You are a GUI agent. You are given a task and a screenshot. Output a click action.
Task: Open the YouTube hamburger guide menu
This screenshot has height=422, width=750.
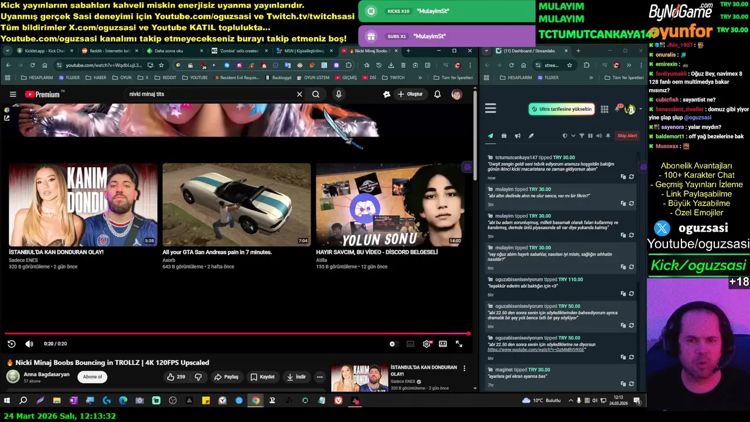13,94
